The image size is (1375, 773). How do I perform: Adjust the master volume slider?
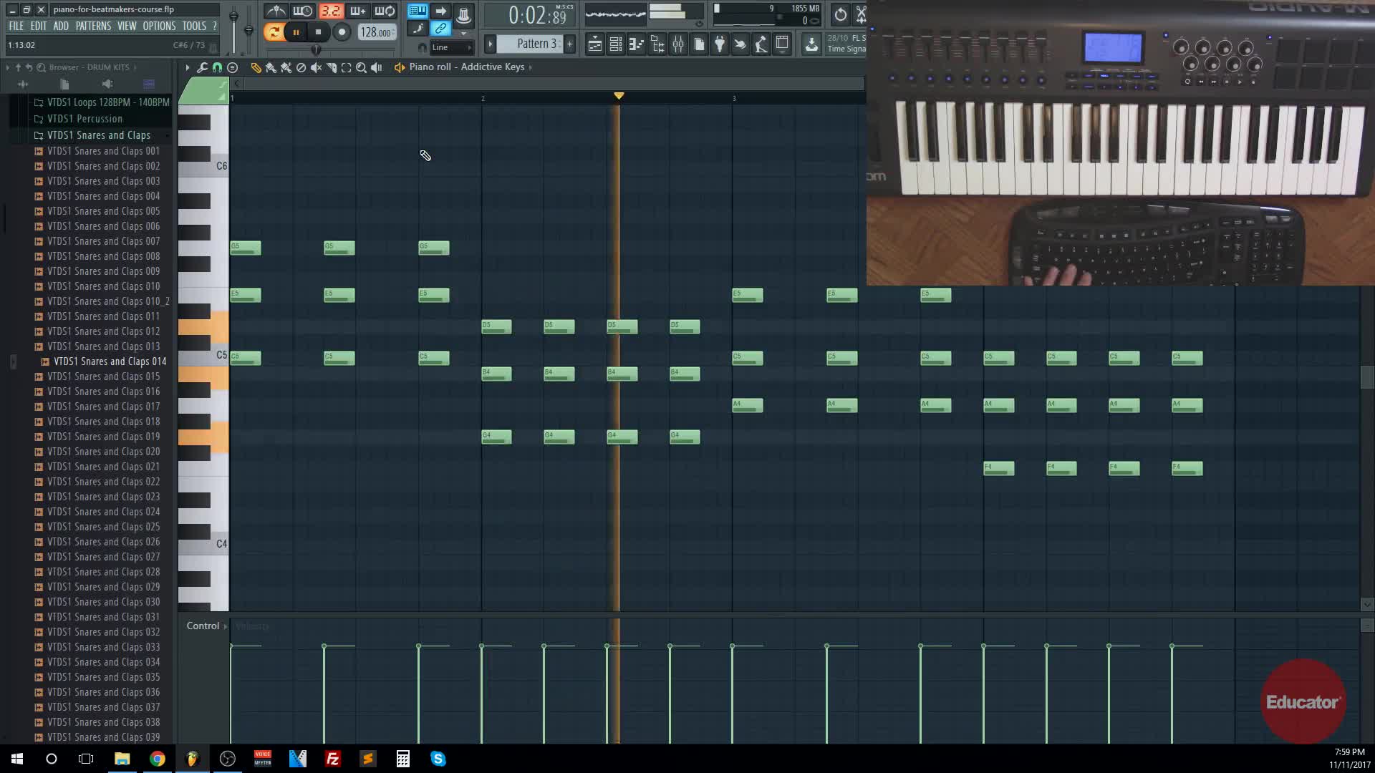(233, 17)
